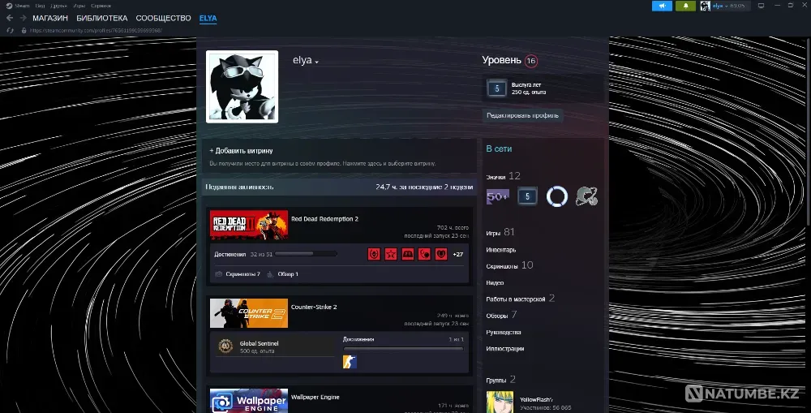Click the first red Red Dead achievement icon
This screenshot has width=811, height=413.
pos(374,254)
